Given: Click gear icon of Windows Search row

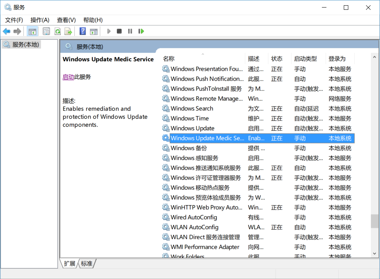Looking at the screenshot, I should (166, 108).
